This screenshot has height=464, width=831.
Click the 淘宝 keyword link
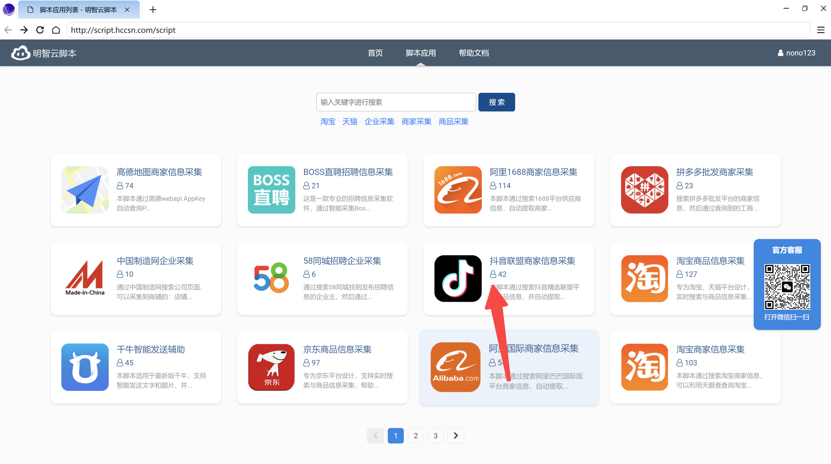click(x=328, y=121)
